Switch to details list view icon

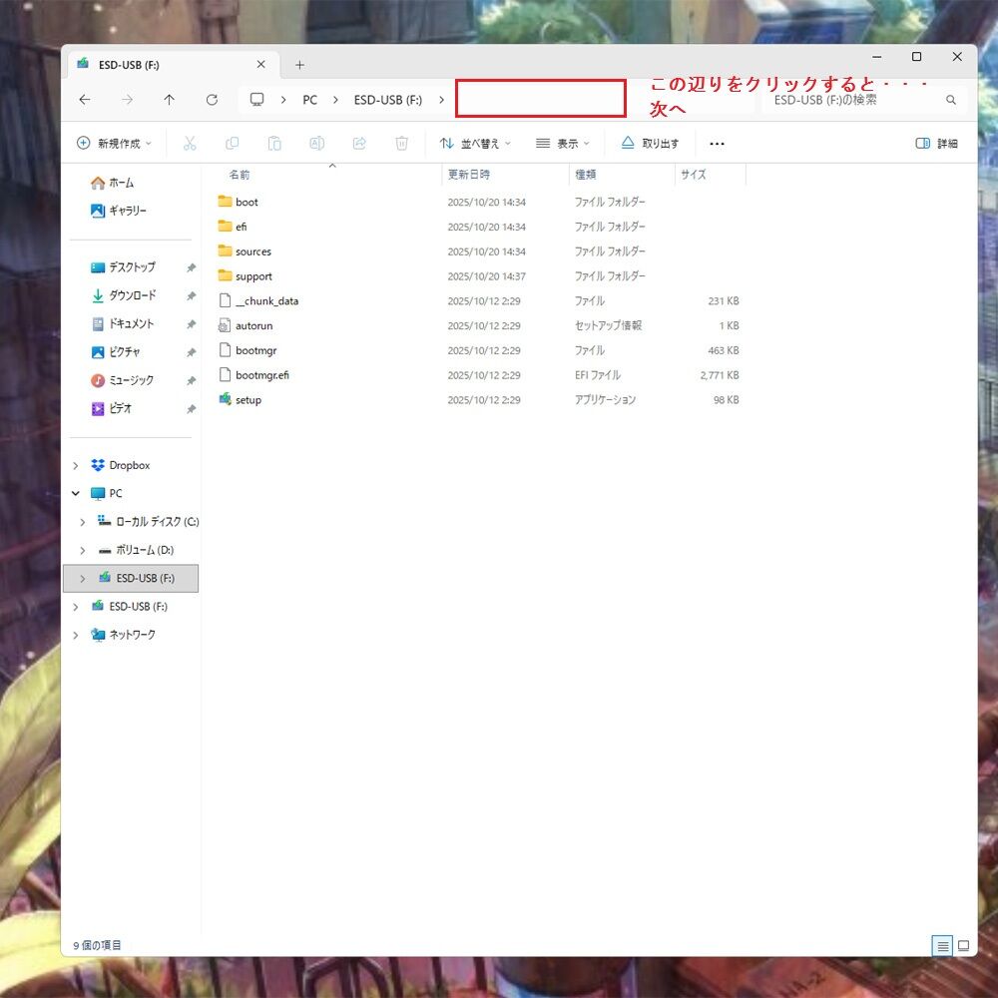coord(943,946)
